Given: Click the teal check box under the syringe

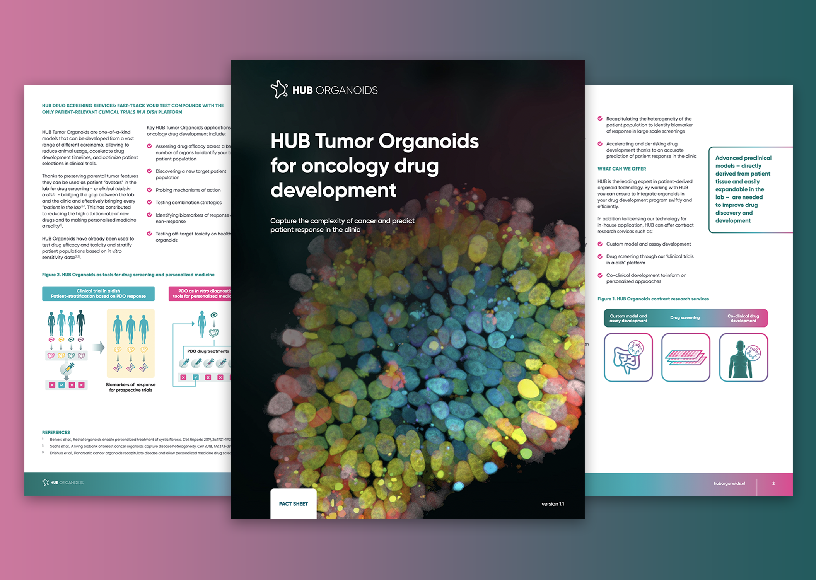Looking at the screenshot, I should [61, 385].
